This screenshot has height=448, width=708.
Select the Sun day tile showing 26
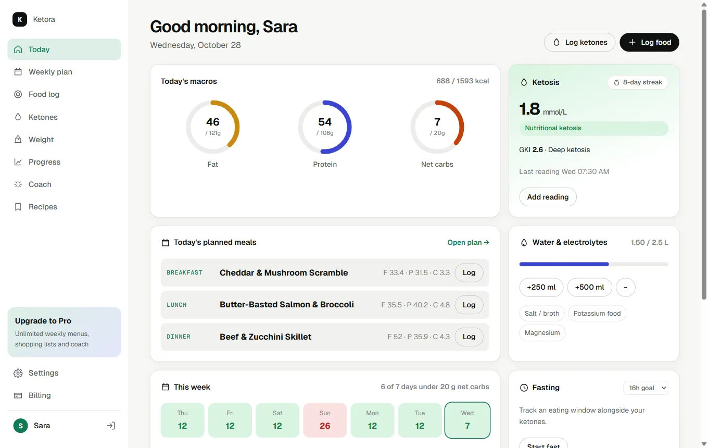tap(325, 420)
